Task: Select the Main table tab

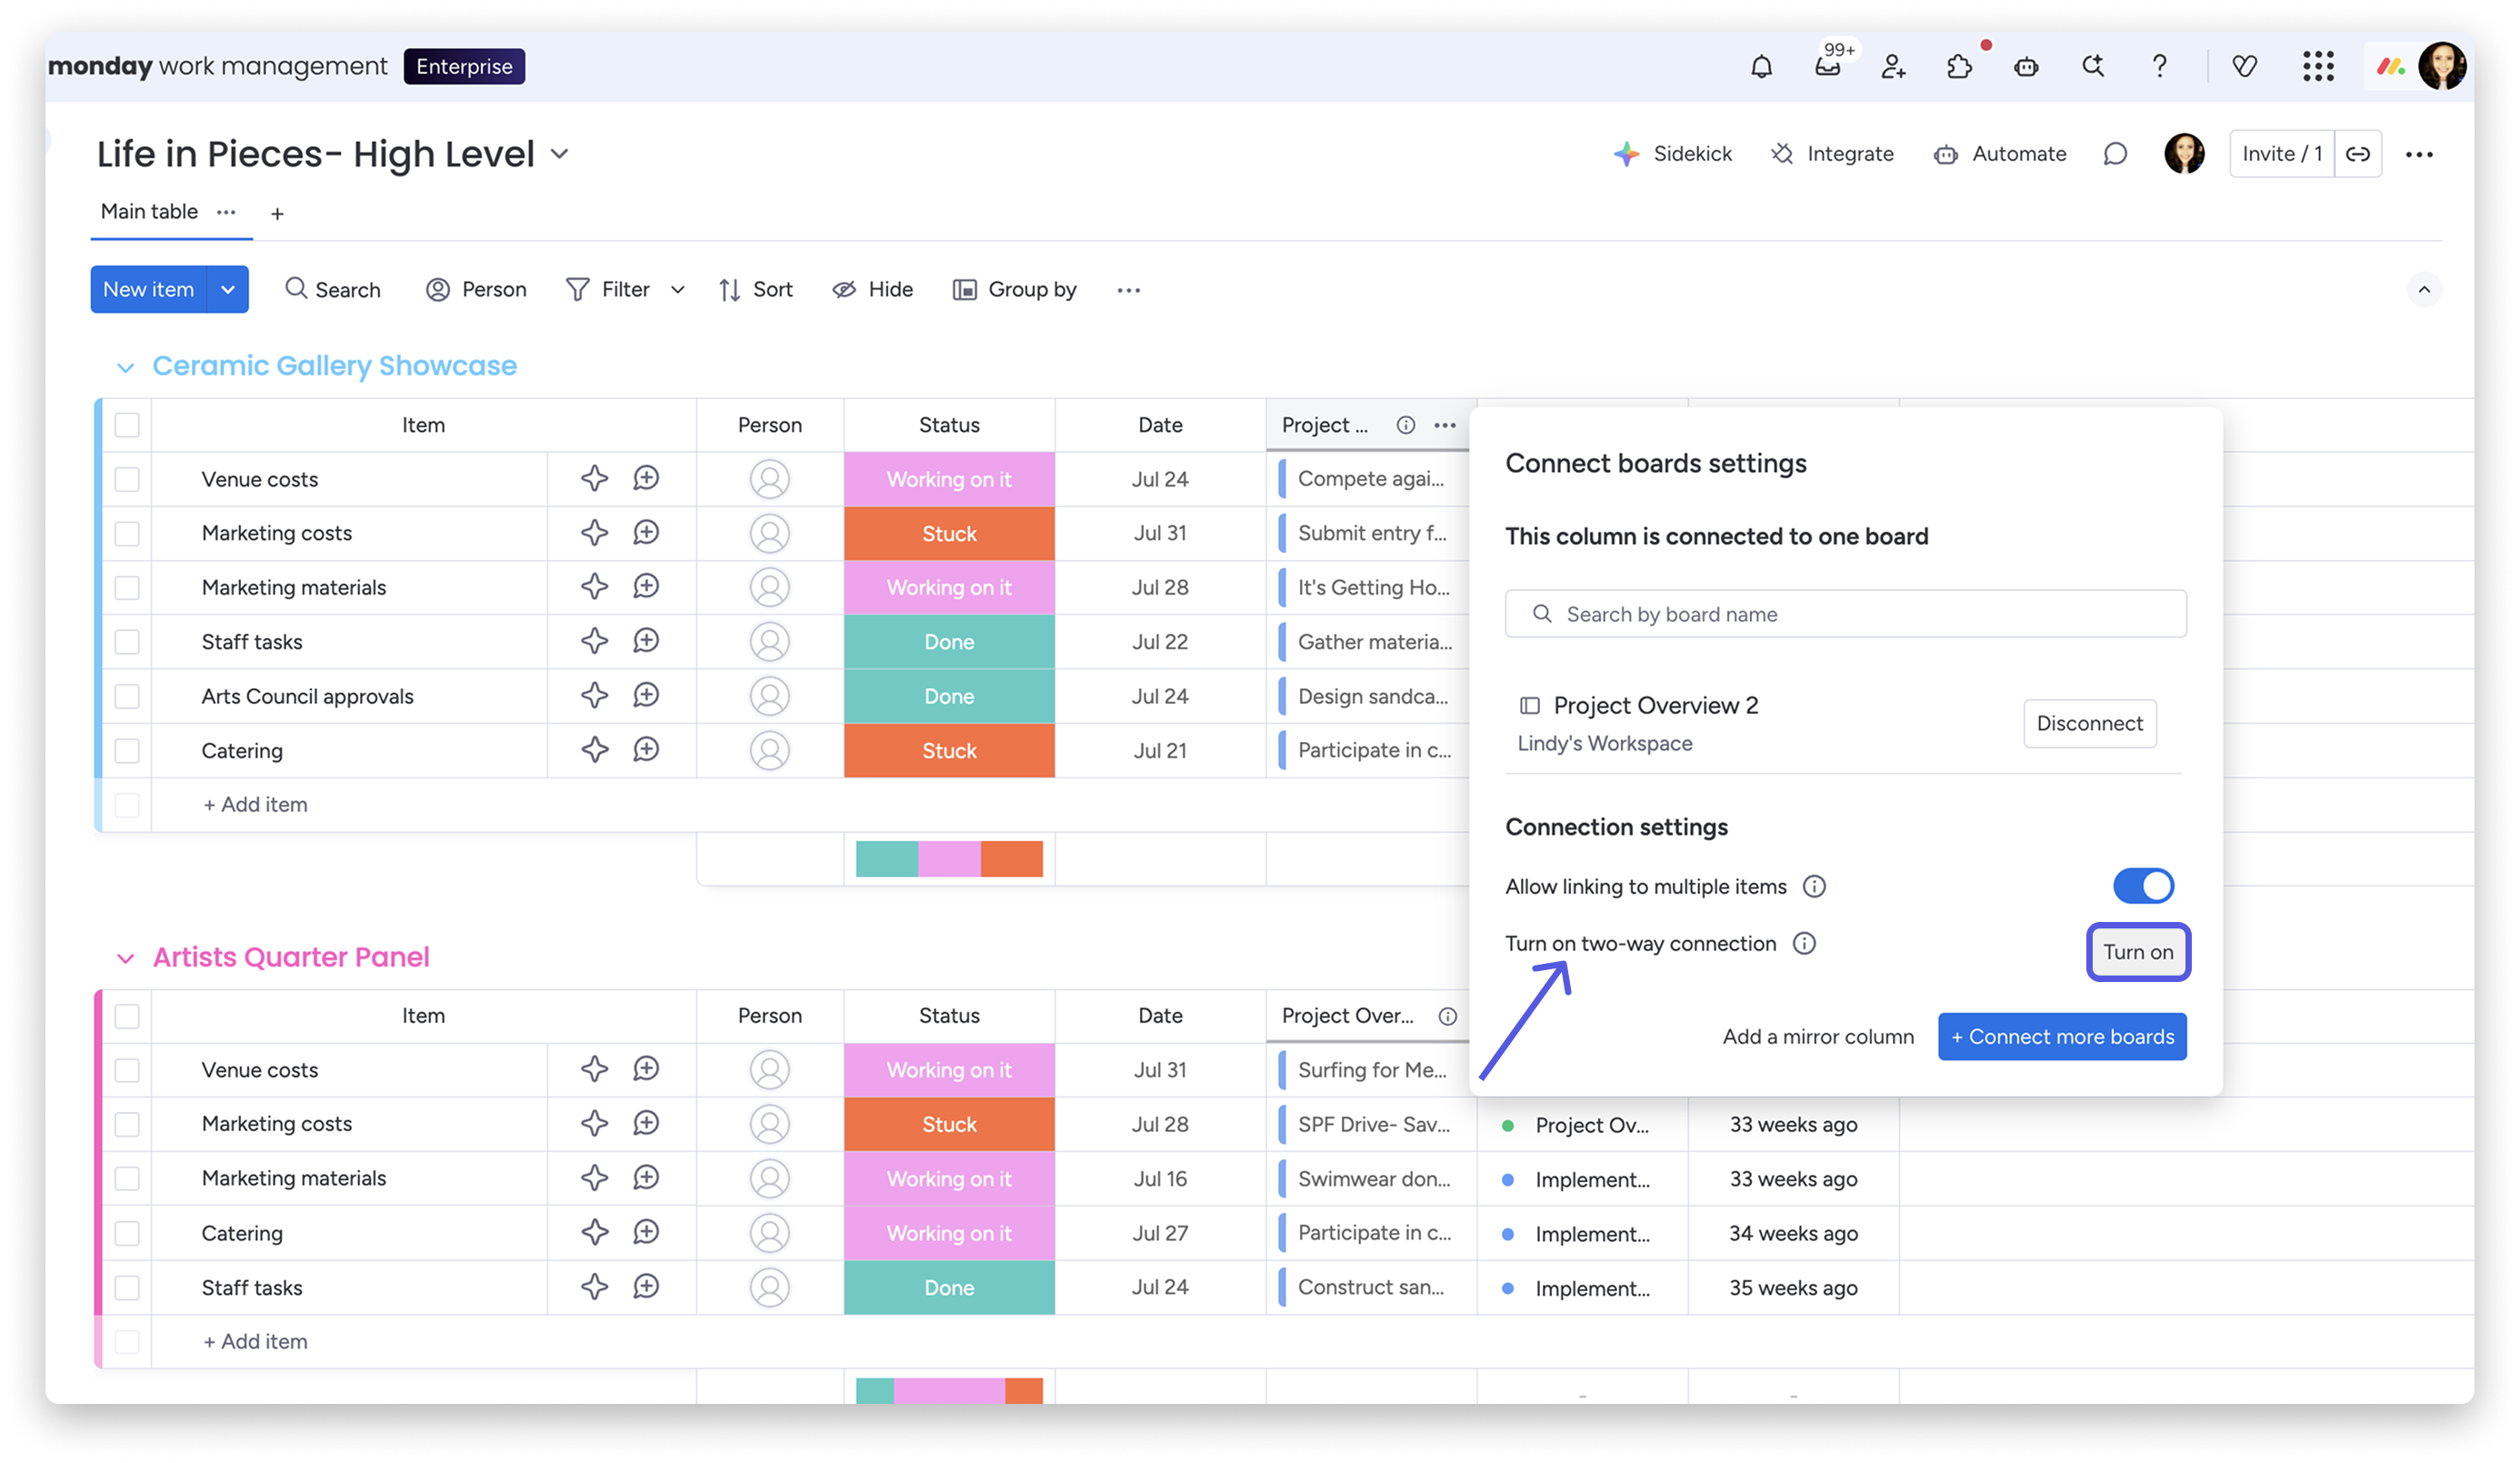Action: pos(149,212)
